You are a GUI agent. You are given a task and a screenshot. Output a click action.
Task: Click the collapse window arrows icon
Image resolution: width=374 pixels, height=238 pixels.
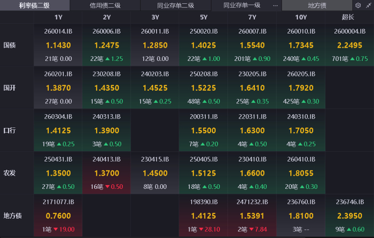point(369,5)
